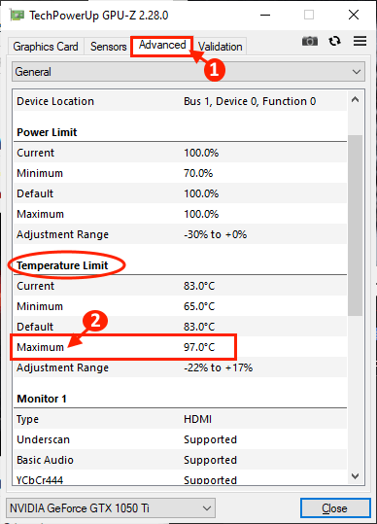377x524 pixels.
Task: Click the scrollbar up arrow
Action: 356,99
